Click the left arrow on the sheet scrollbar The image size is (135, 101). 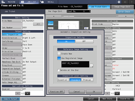click(x=54, y=16)
